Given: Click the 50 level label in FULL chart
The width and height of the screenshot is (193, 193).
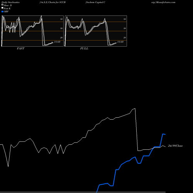Looking at the screenshot, I should pyautogui.click(x=125, y=28).
